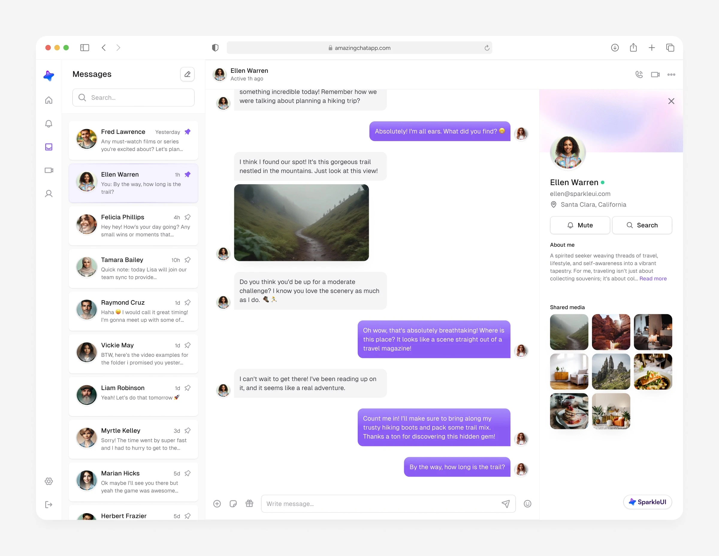Open the Fred Lawrence conversation

(133, 140)
